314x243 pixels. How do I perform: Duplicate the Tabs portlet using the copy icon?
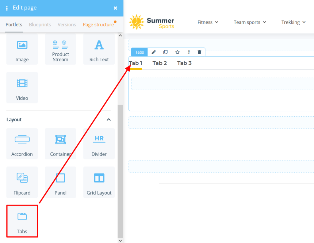[165, 52]
